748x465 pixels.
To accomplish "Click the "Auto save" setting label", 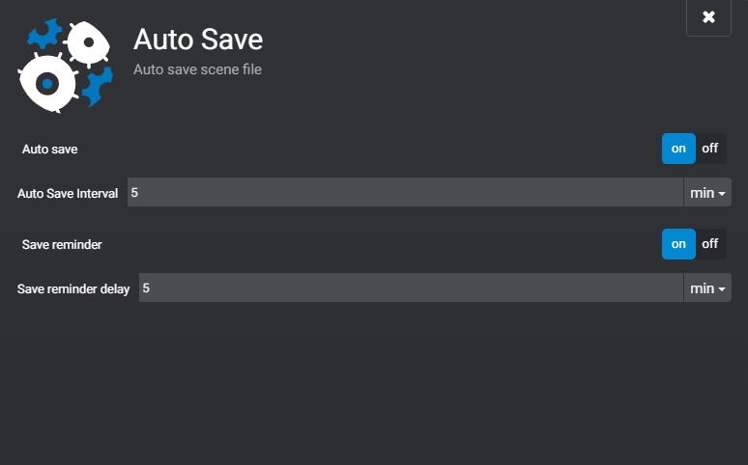I will (x=50, y=150).
